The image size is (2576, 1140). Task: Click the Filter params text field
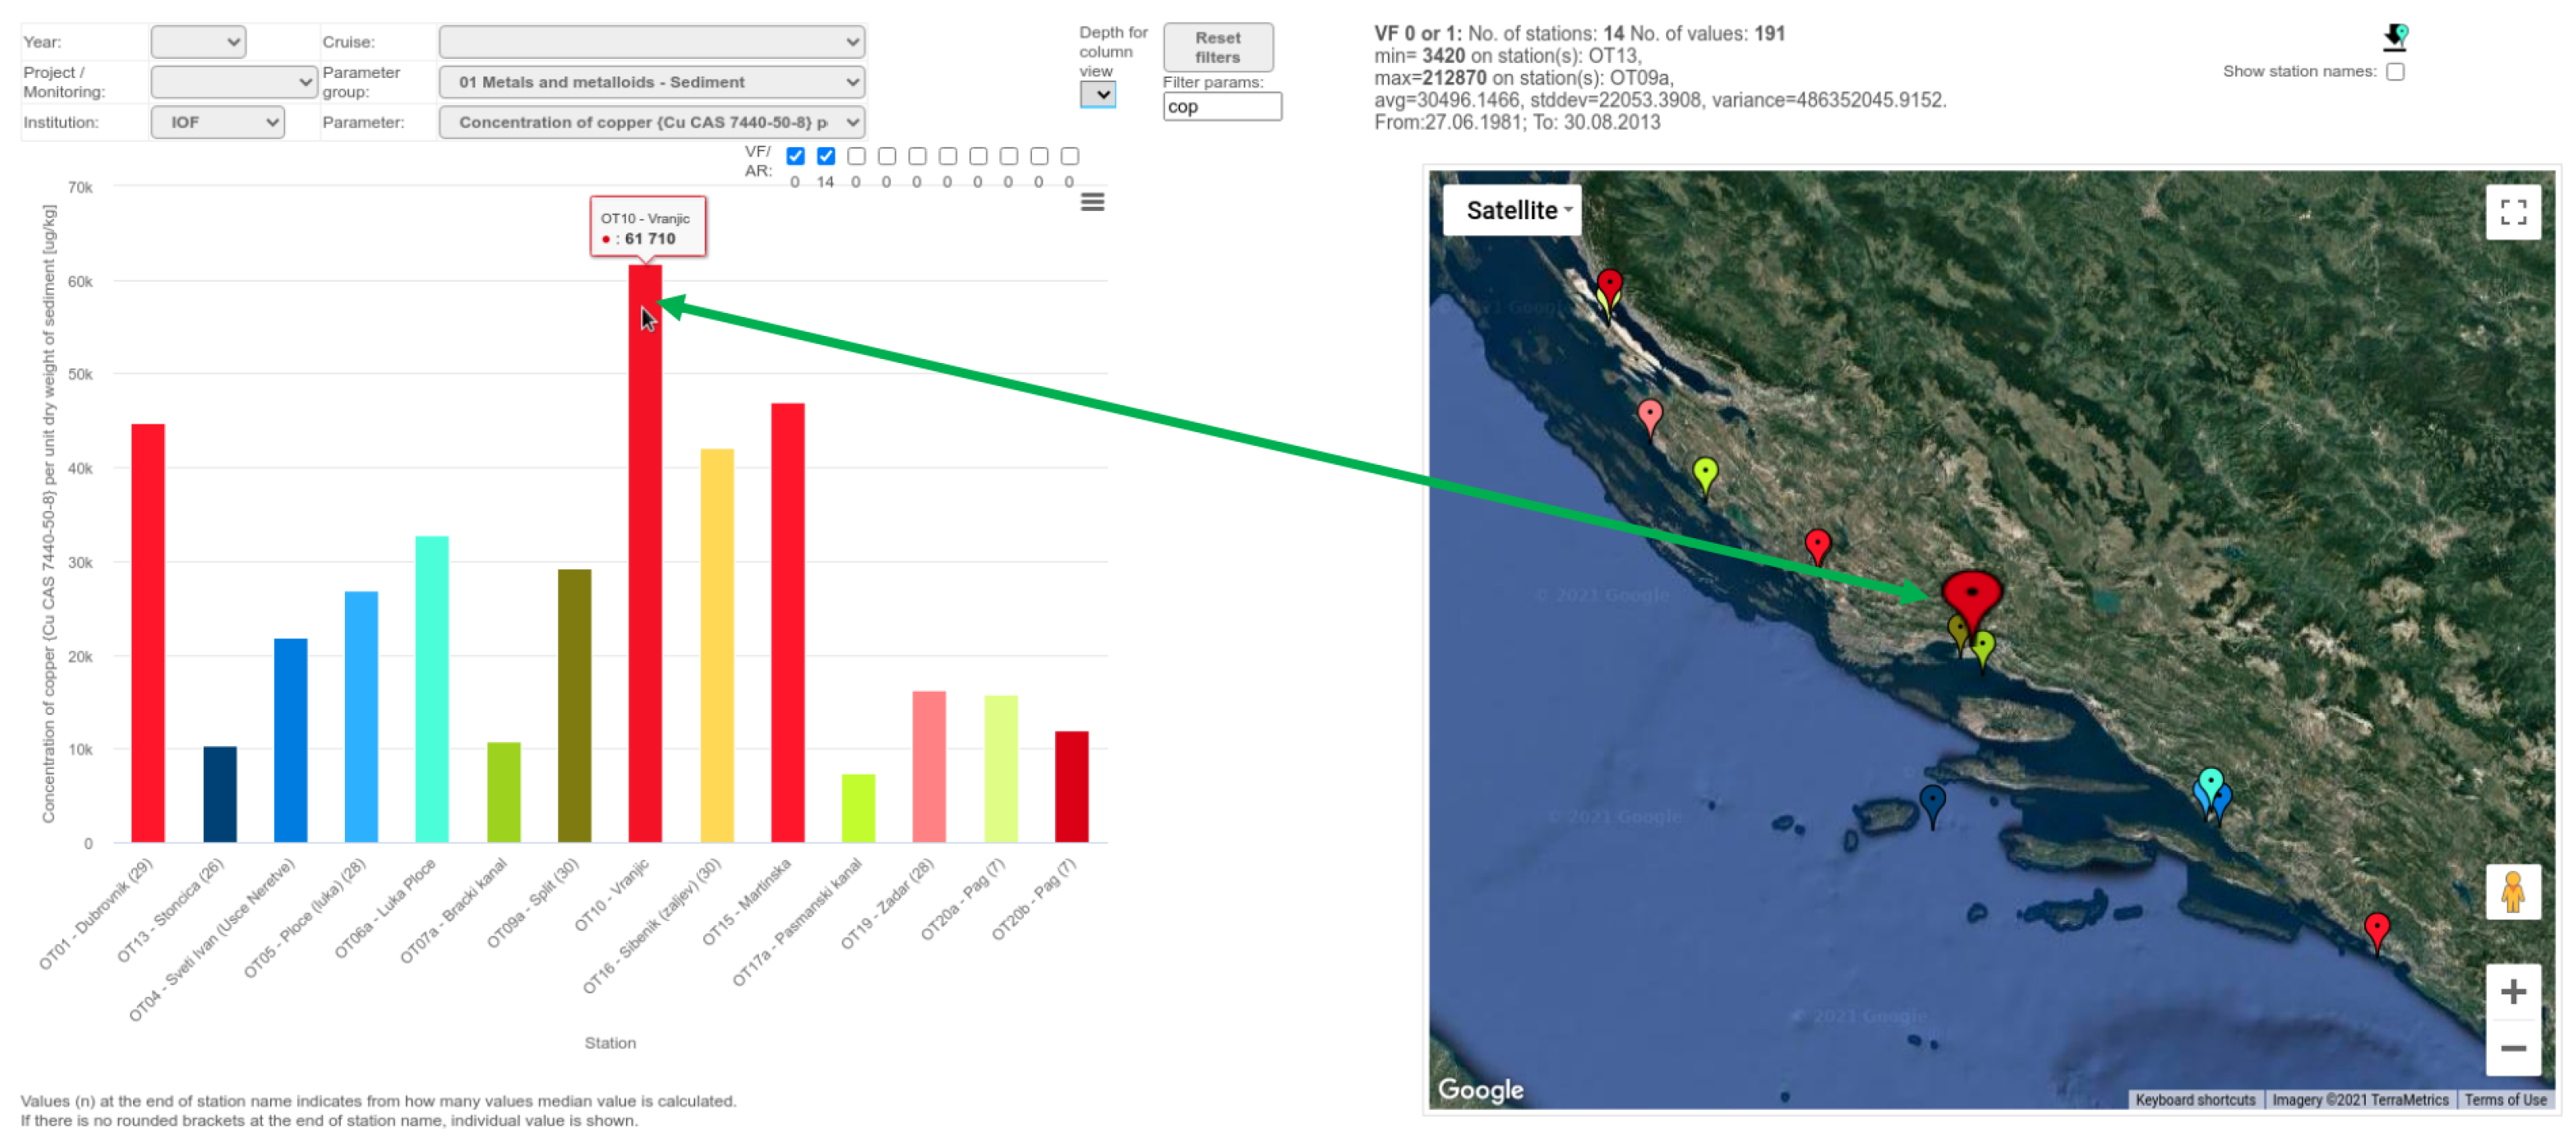tap(1221, 107)
